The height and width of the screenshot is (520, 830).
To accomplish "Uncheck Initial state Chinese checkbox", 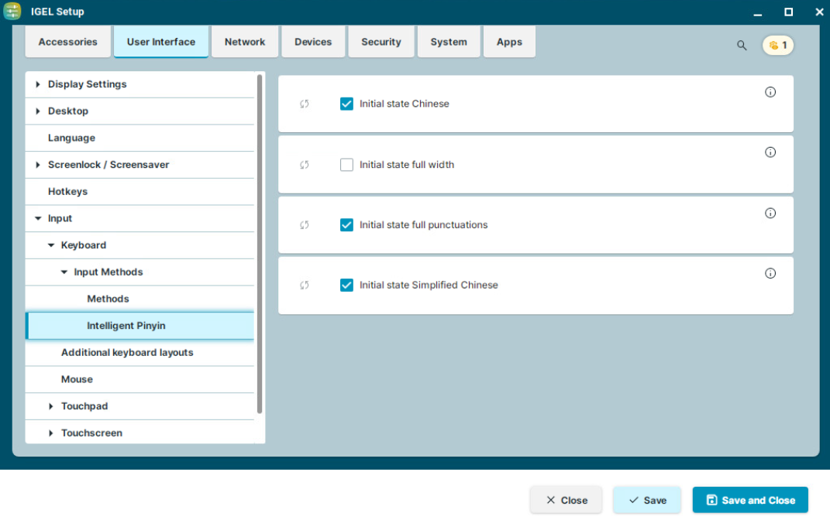I will pyautogui.click(x=346, y=104).
